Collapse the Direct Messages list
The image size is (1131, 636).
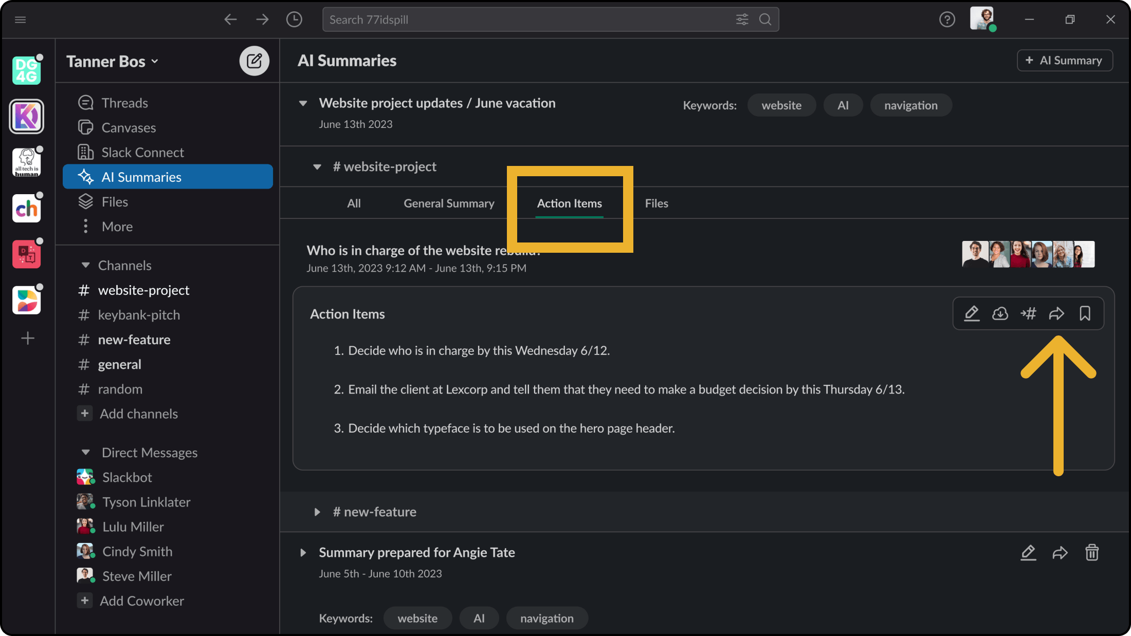pos(85,453)
